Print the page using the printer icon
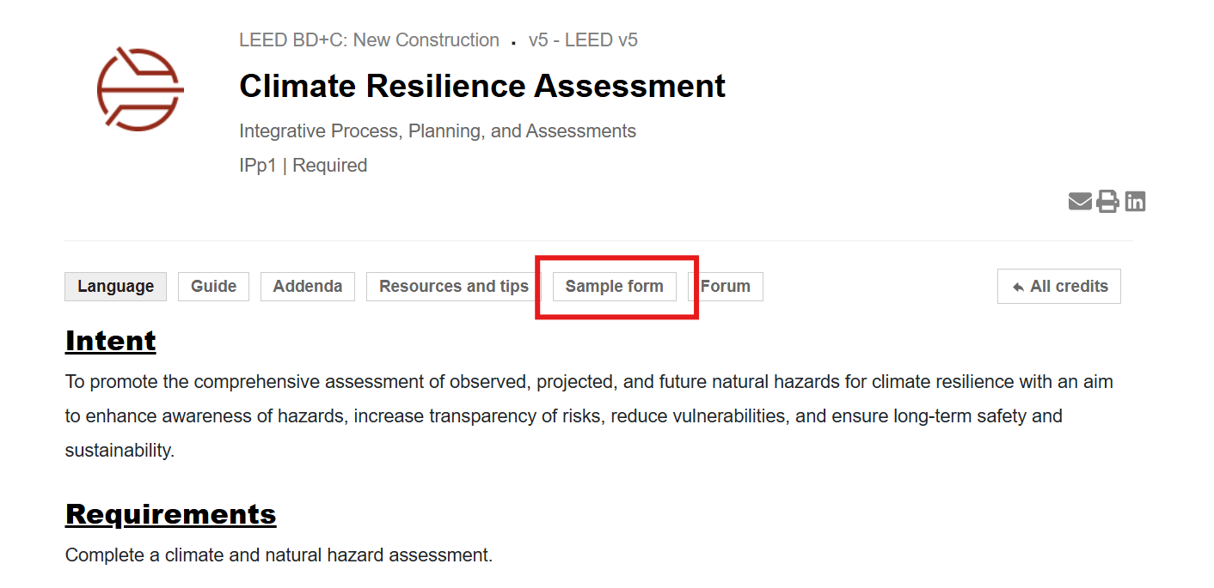The height and width of the screenshot is (588, 1214). [x=1107, y=202]
